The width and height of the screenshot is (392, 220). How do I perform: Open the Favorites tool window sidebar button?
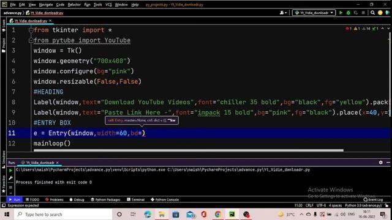[x=4, y=184]
